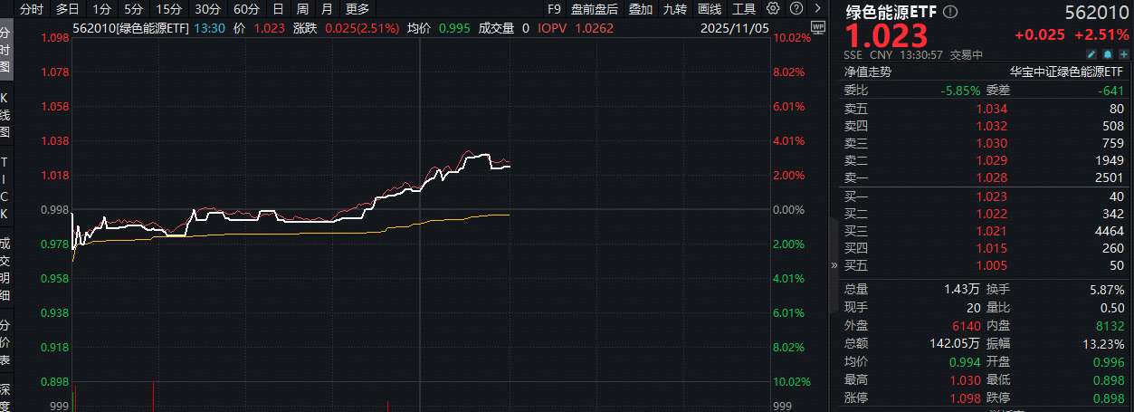The image size is (1134, 412).
Task: Toggle 盘前盘后 pre/post-market display
Action: pyautogui.click(x=594, y=9)
